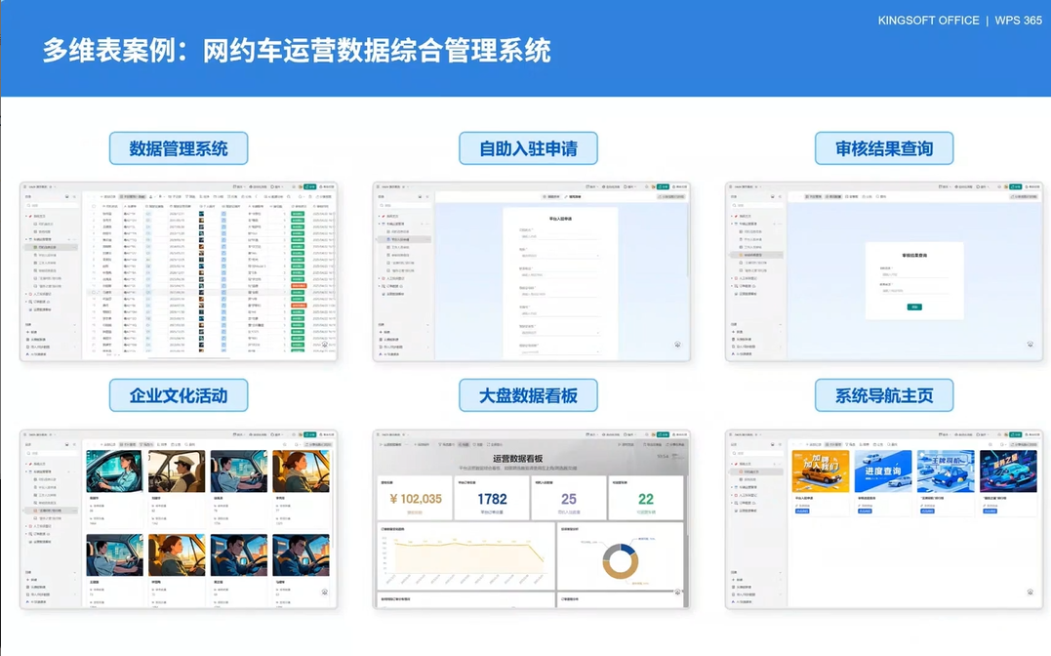Click the 自助入驻申请 label button

click(x=528, y=148)
